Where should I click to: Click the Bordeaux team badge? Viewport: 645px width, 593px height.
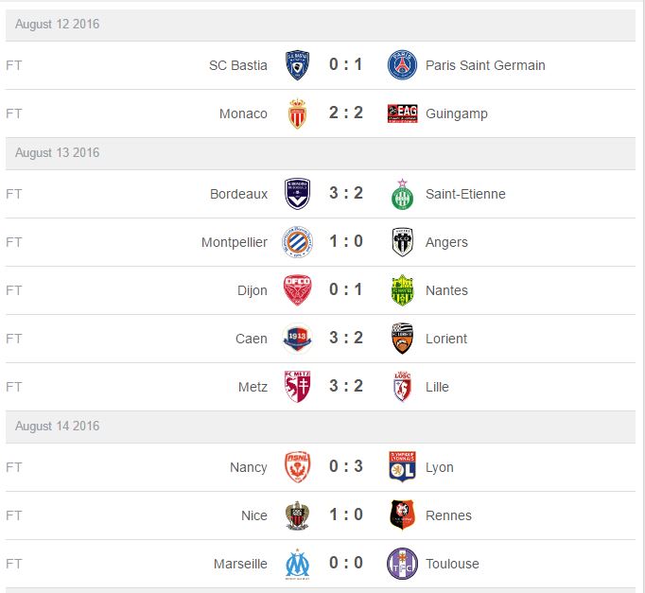(297, 194)
